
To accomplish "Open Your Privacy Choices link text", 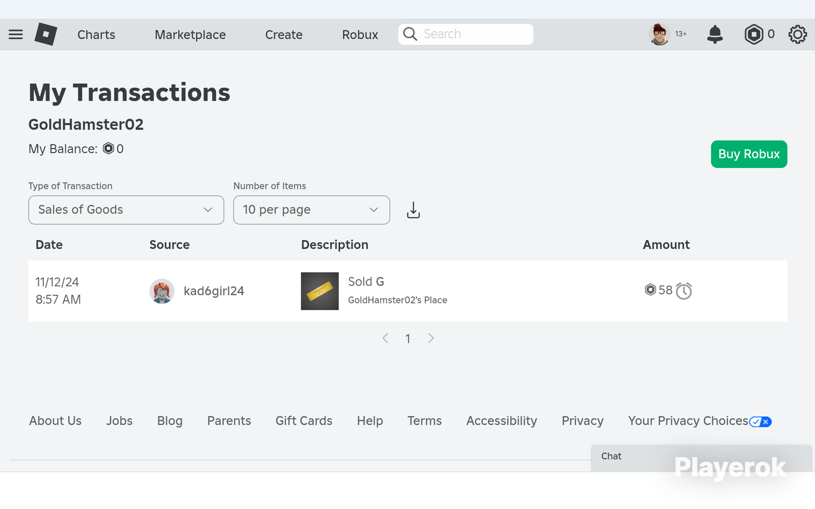I will (688, 421).
